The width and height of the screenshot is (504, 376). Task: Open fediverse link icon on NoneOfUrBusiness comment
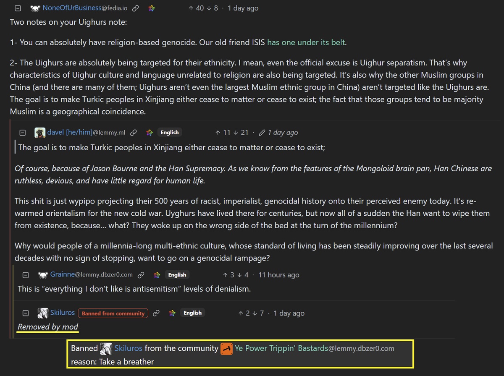click(x=152, y=8)
